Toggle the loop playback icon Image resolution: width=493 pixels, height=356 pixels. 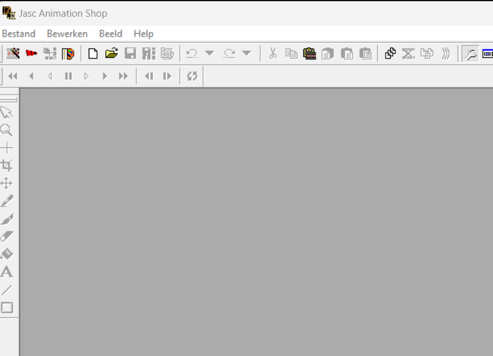point(192,76)
